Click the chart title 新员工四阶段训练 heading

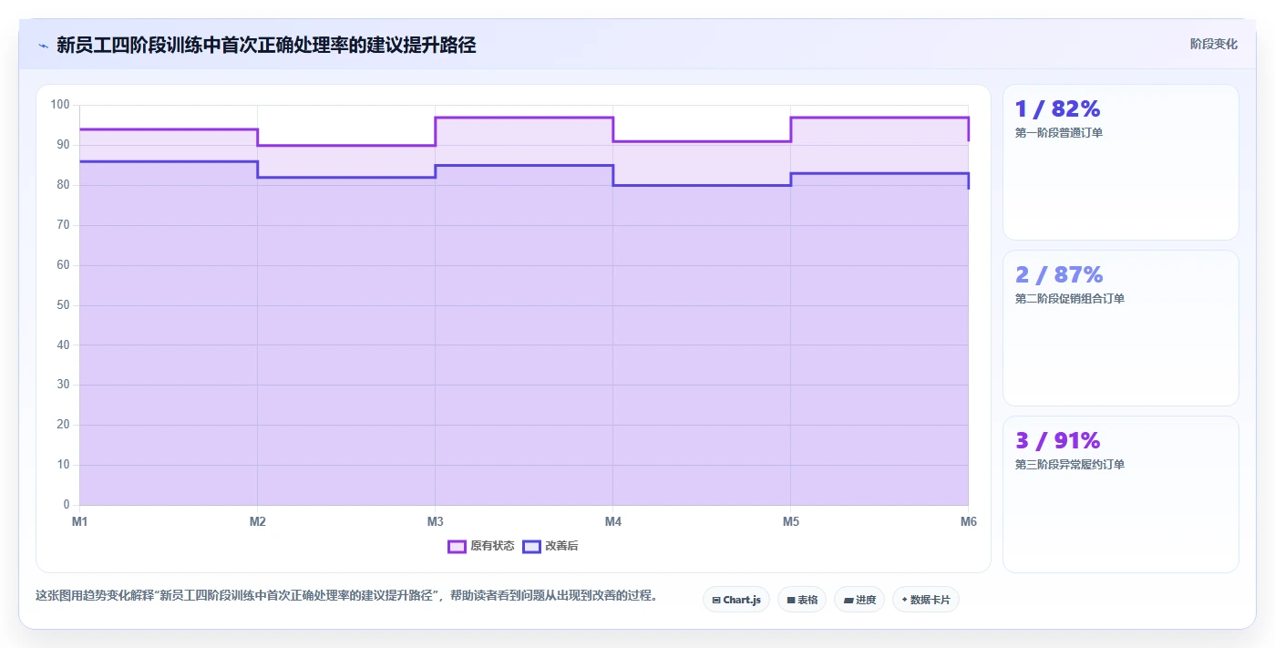click(266, 45)
